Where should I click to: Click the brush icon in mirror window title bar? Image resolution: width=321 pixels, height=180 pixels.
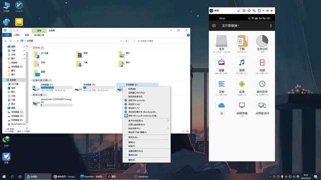239,10
